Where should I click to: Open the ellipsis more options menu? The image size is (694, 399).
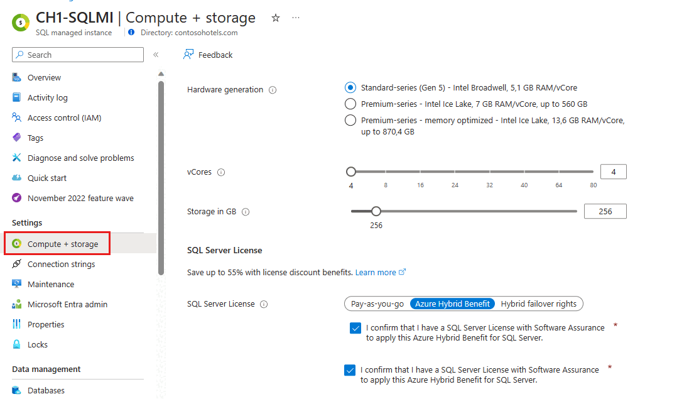296,18
